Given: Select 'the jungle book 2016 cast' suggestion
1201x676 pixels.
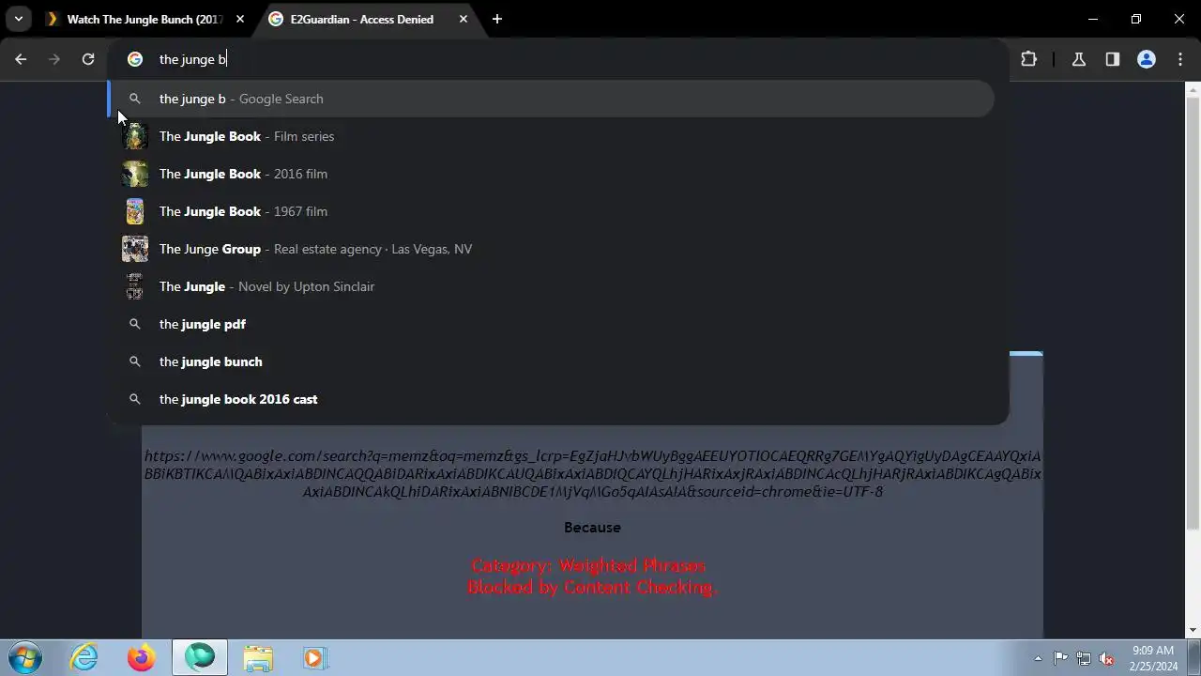Looking at the screenshot, I should pos(551,399).
